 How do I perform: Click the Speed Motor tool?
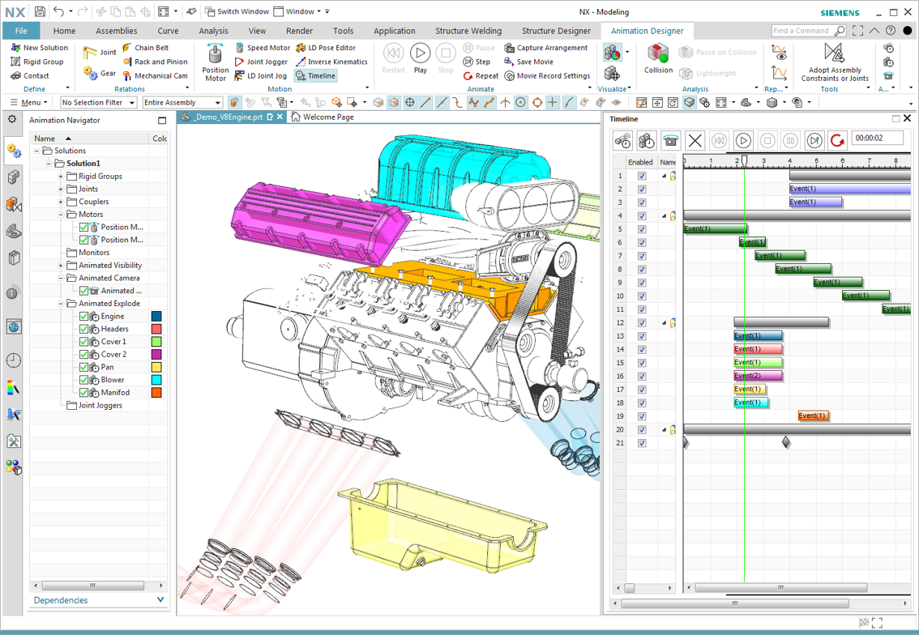pos(262,48)
